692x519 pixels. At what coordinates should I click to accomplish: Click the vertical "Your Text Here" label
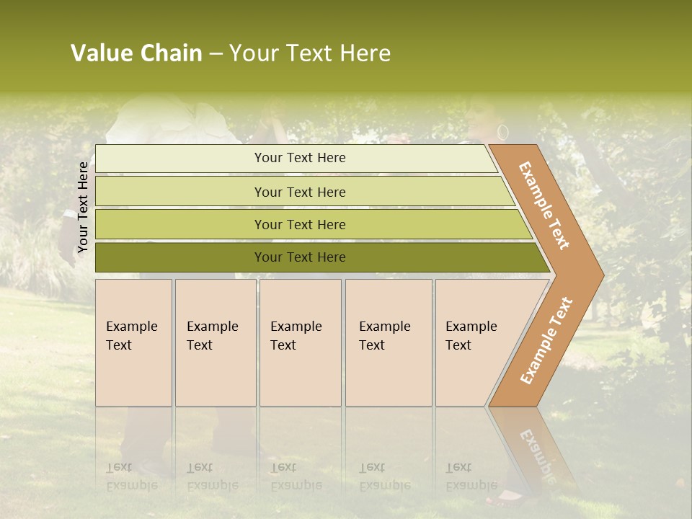click(83, 208)
